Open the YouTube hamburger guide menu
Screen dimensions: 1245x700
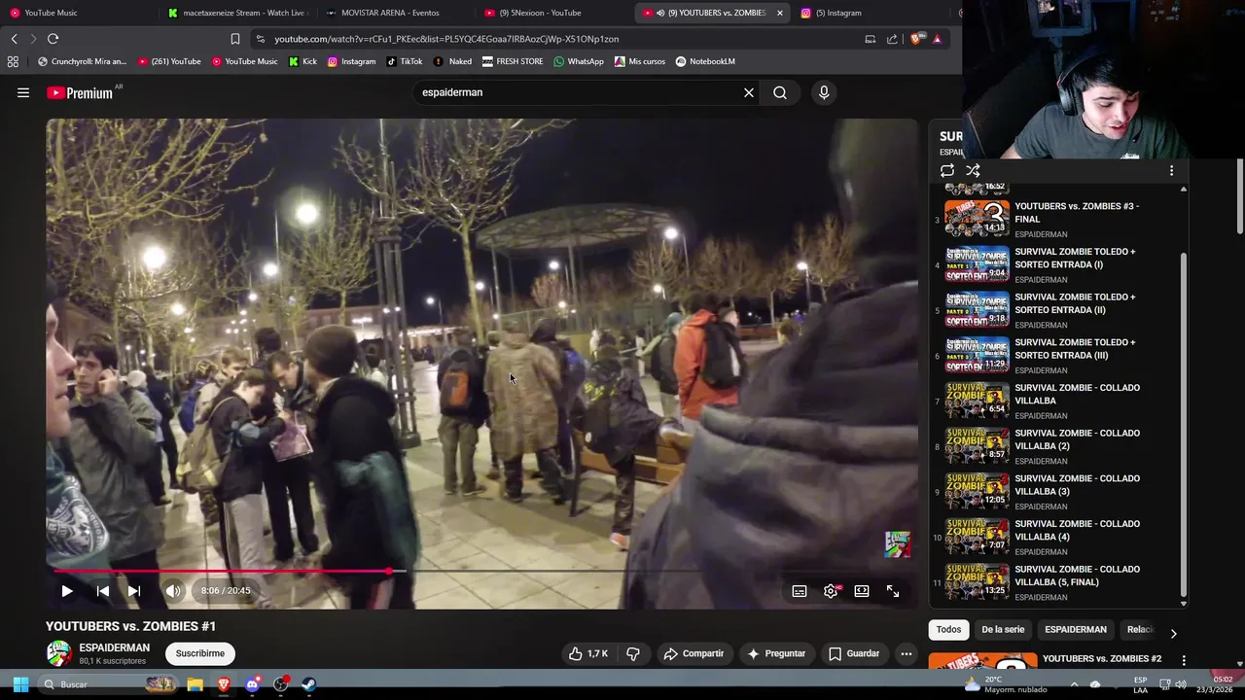tap(23, 92)
